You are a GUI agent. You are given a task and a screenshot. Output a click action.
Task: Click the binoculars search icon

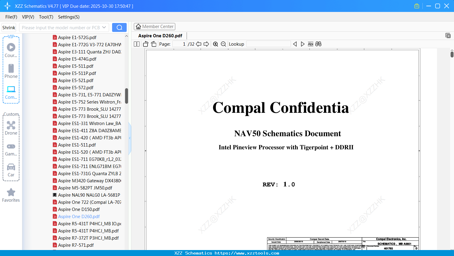pyautogui.click(x=318, y=44)
